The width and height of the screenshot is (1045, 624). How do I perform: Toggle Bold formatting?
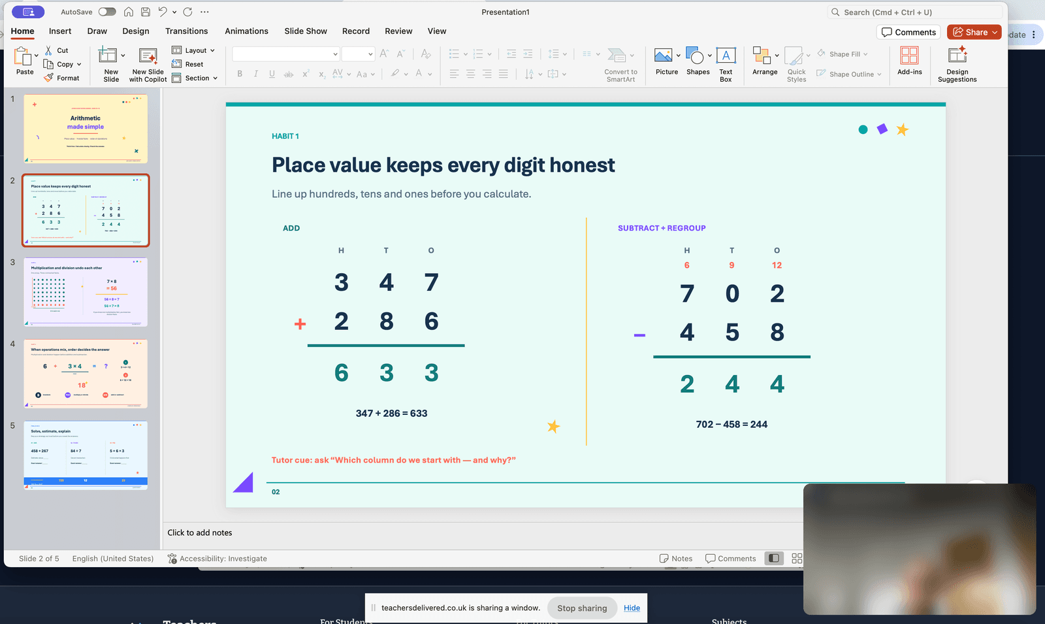tap(240, 74)
